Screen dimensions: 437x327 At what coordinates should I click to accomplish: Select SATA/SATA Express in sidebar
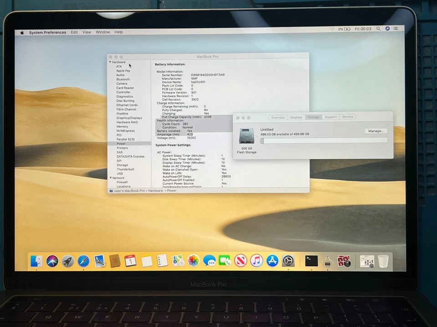click(131, 157)
